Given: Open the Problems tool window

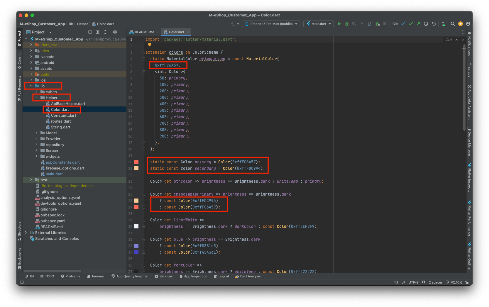Looking at the screenshot, I should click(70, 276).
